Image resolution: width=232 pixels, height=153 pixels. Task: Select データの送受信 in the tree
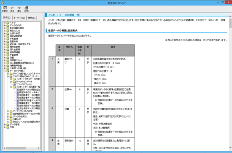click(x=20, y=116)
